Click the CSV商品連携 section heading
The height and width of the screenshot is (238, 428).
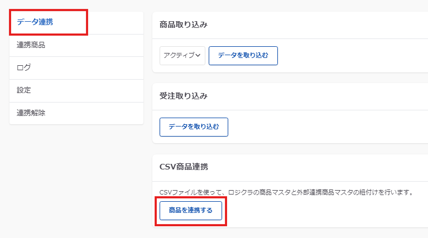(184, 167)
